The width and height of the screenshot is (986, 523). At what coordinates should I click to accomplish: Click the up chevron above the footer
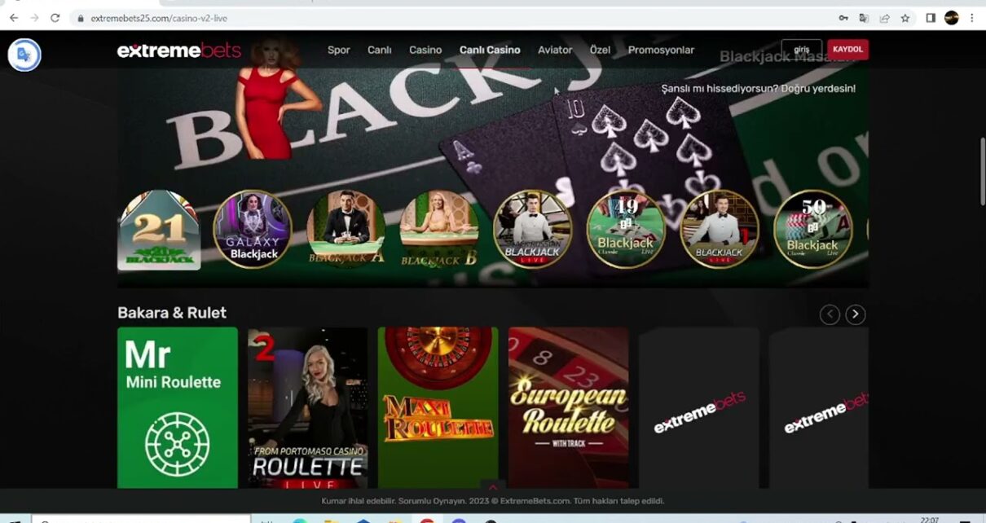[x=492, y=487]
